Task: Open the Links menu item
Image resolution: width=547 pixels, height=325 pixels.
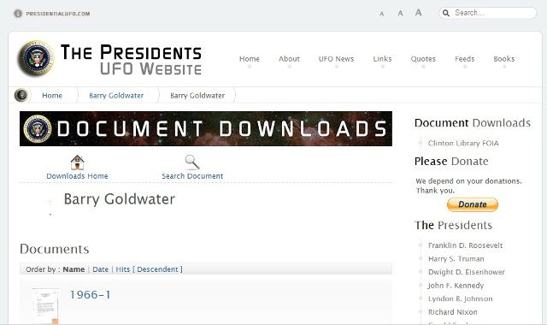Action: coord(382,59)
